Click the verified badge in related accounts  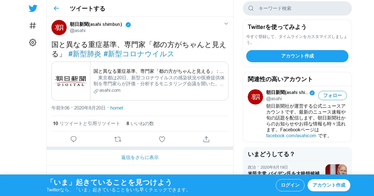coord(312,93)
